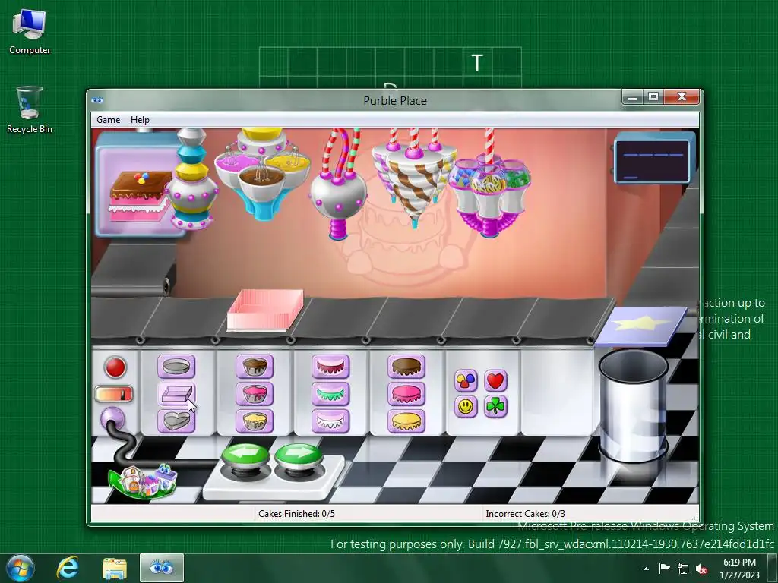Image resolution: width=778 pixels, height=583 pixels.
Task: Choose the yellow vanilla batter bowl button
Action: tap(255, 421)
